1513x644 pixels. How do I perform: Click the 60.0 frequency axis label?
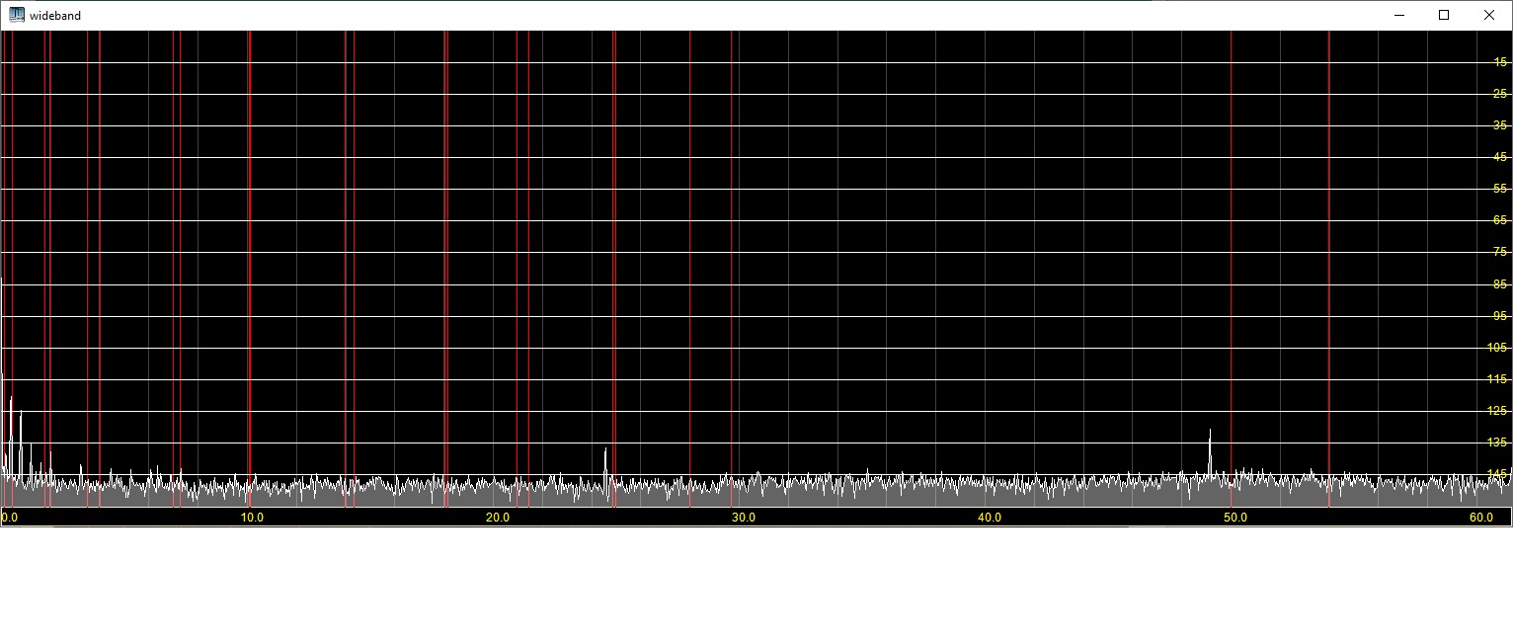1481,518
